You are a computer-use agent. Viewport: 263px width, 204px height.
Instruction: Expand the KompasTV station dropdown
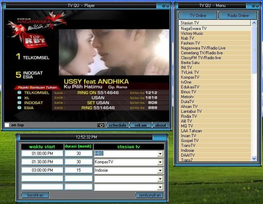coord(160,162)
